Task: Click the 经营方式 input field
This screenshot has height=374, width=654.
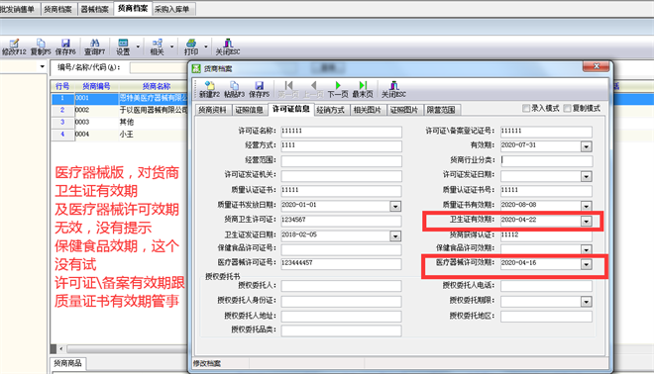Action: tap(341, 146)
